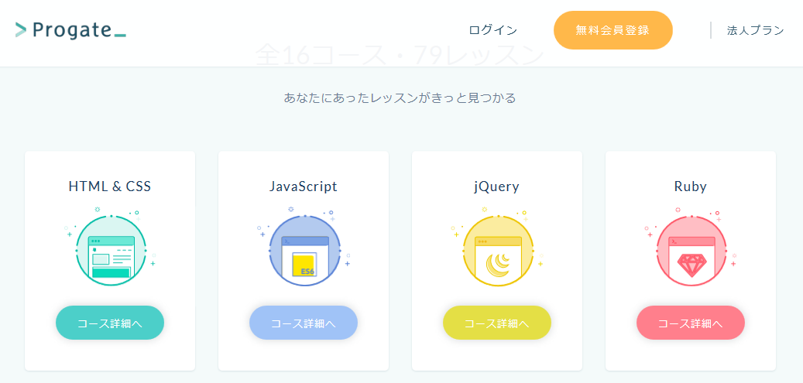Click the Ruby gem course illustration
The image size is (803, 383).
point(690,263)
